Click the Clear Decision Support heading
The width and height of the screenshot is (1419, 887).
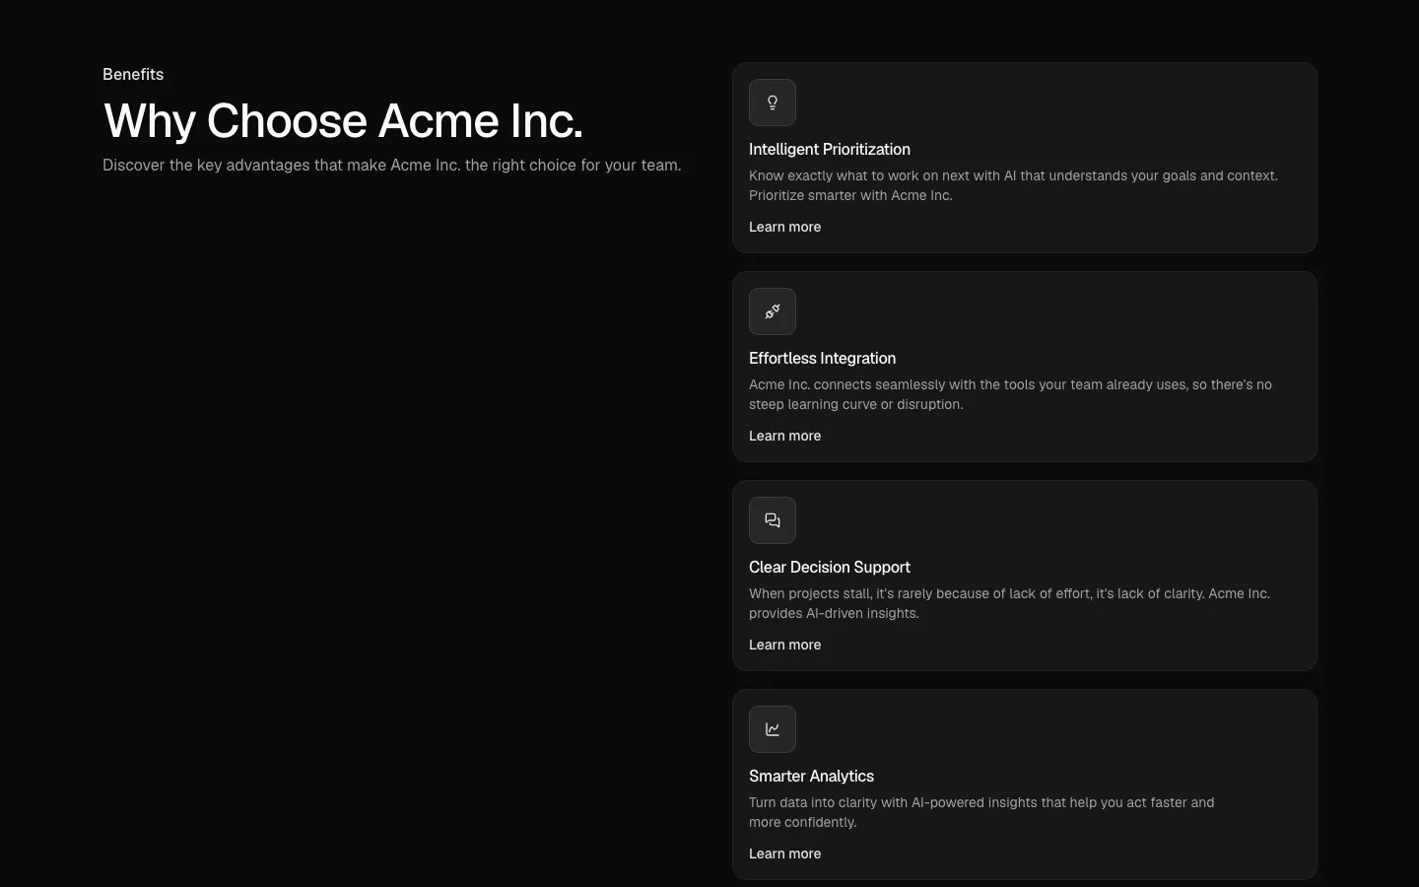tap(830, 567)
